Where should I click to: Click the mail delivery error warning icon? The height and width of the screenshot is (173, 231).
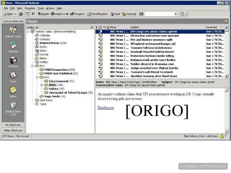pos(222,136)
